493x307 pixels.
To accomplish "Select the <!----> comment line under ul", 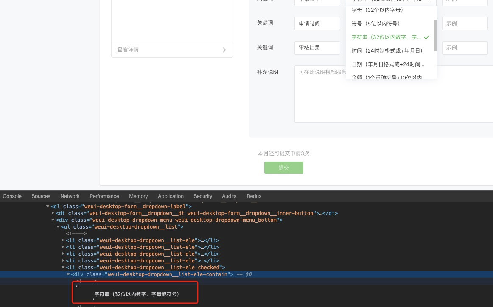I will (76, 234).
